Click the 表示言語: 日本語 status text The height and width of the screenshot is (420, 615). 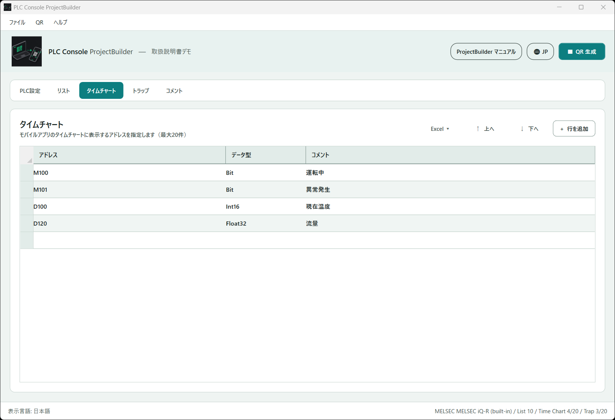tap(29, 411)
